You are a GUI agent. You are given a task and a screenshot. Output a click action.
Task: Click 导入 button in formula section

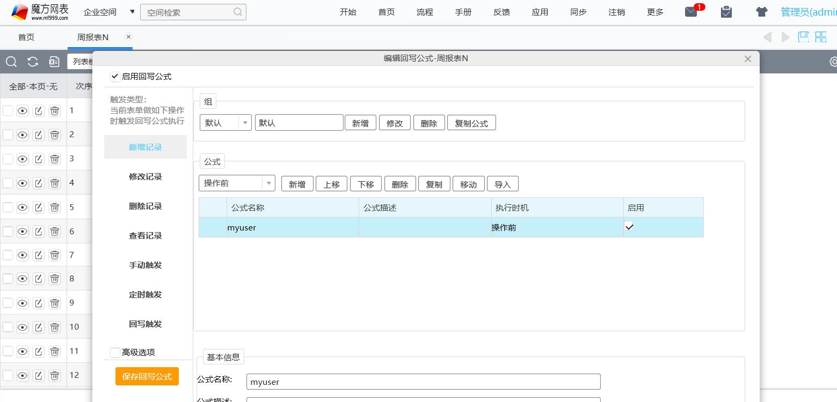[503, 184]
